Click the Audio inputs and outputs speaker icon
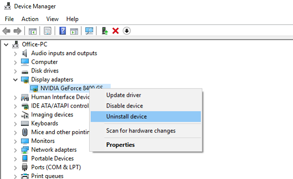 pyautogui.click(x=25, y=53)
